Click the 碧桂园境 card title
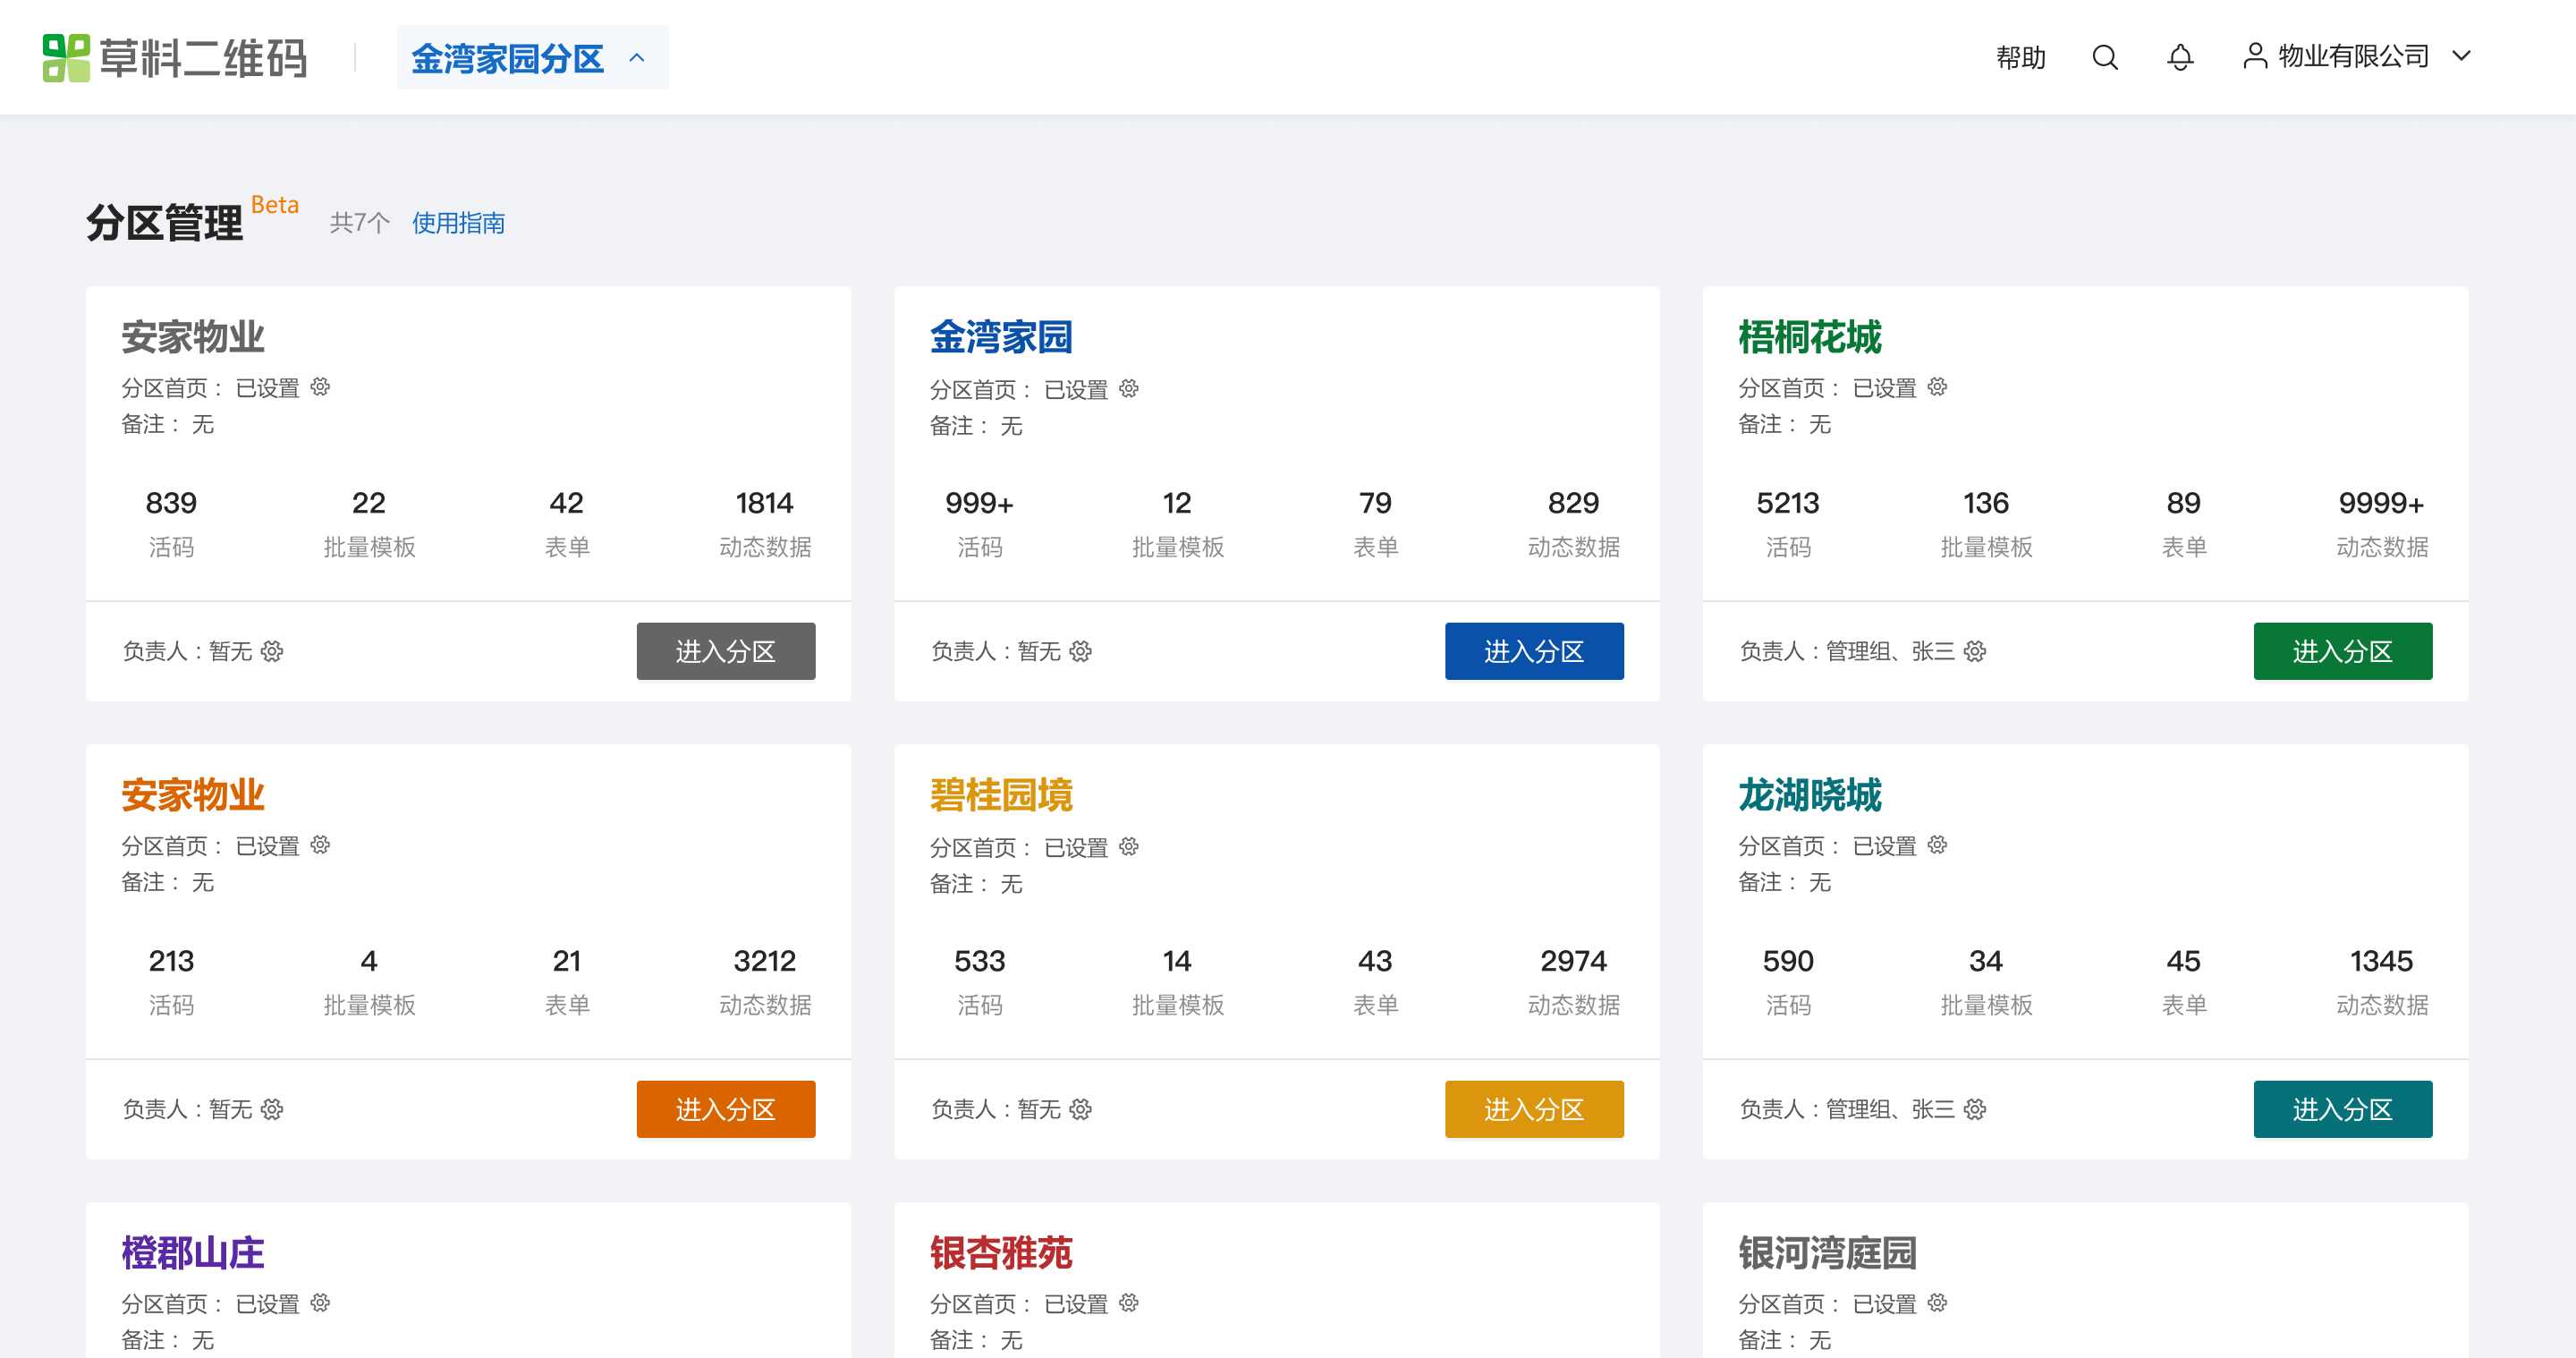2576x1358 pixels. point(1001,795)
